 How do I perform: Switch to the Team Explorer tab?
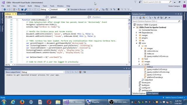pos(153,93)
